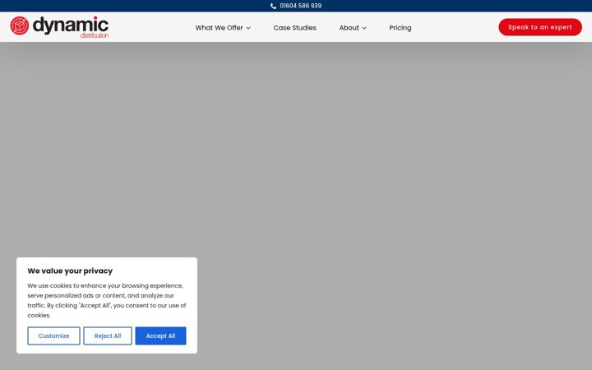The width and height of the screenshot is (592, 370).
Task: Click the Dynamic Distribution logo
Action: click(x=59, y=27)
